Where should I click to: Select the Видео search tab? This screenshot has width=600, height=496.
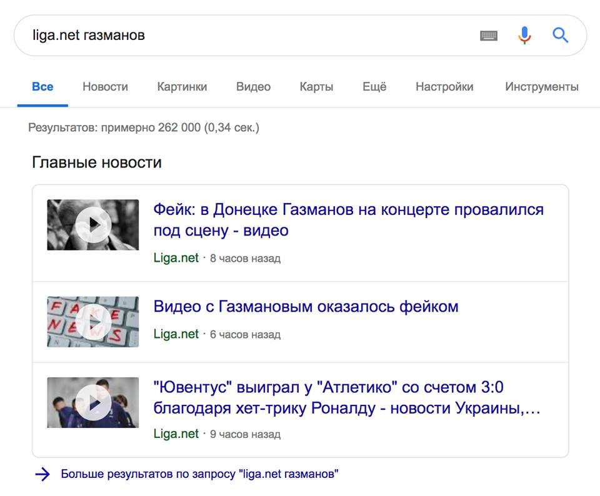tap(253, 87)
